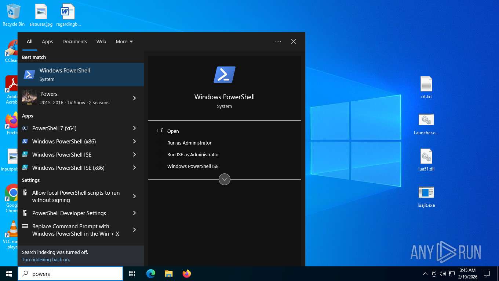Select the regardingb... Word document on desktop

(x=68, y=15)
